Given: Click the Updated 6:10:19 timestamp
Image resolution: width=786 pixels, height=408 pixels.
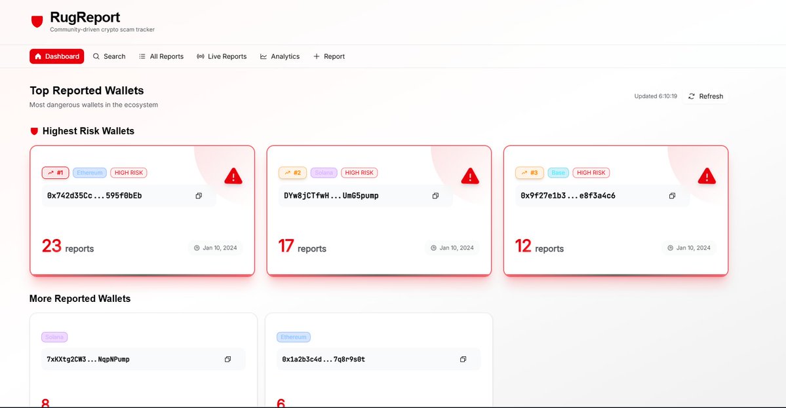Looking at the screenshot, I should [656, 96].
